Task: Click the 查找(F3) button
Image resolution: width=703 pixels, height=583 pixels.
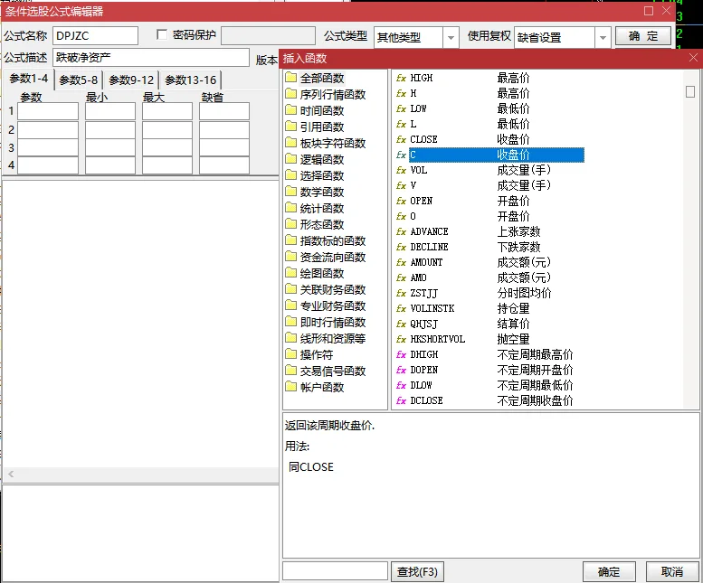Action: coord(417,572)
